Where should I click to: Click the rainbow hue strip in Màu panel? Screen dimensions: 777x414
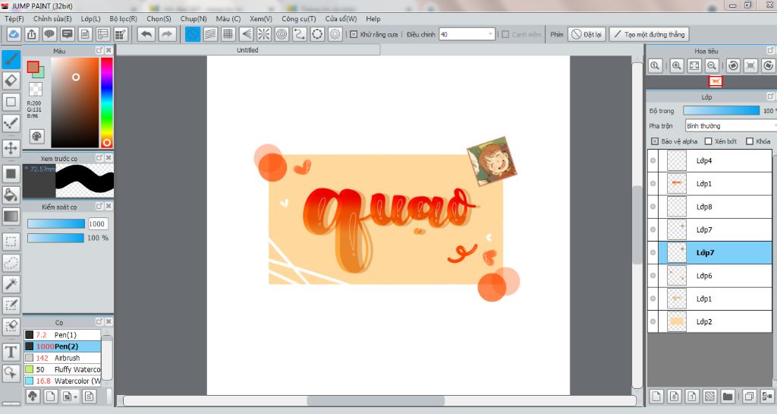[x=106, y=102]
